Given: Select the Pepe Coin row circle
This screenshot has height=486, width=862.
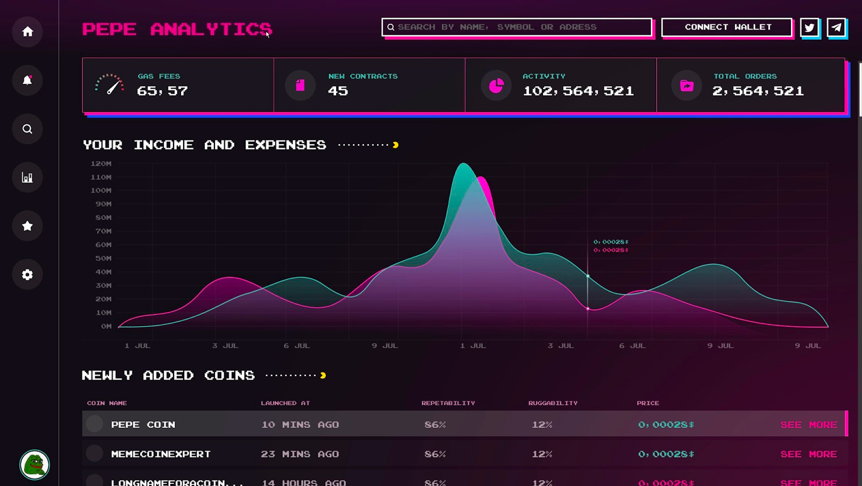Looking at the screenshot, I should pos(95,424).
